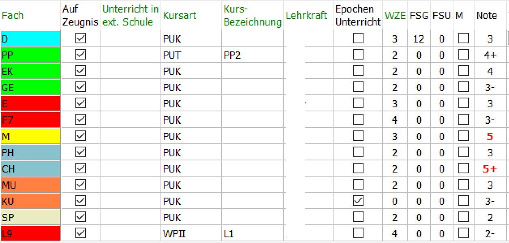
Task: Click the Note column header
Action: [487, 16]
